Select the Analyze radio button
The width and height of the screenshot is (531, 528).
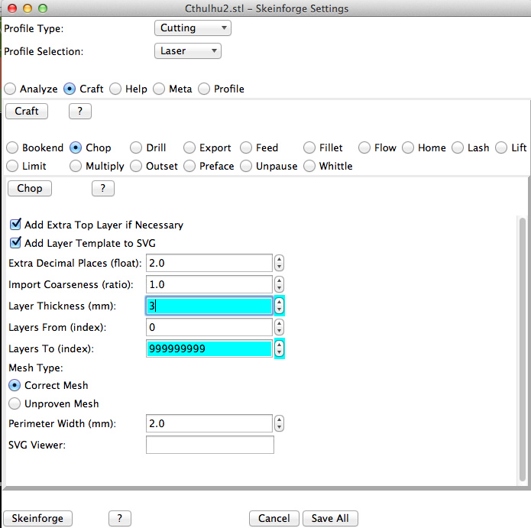coord(10,89)
